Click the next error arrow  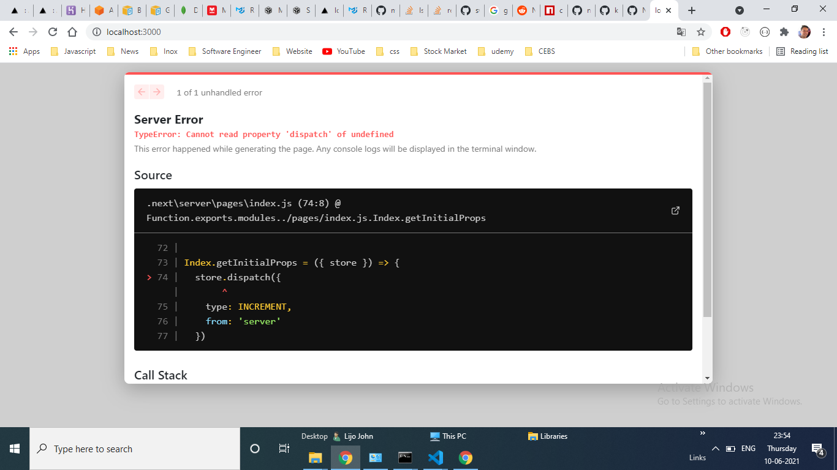[x=157, y=92]
